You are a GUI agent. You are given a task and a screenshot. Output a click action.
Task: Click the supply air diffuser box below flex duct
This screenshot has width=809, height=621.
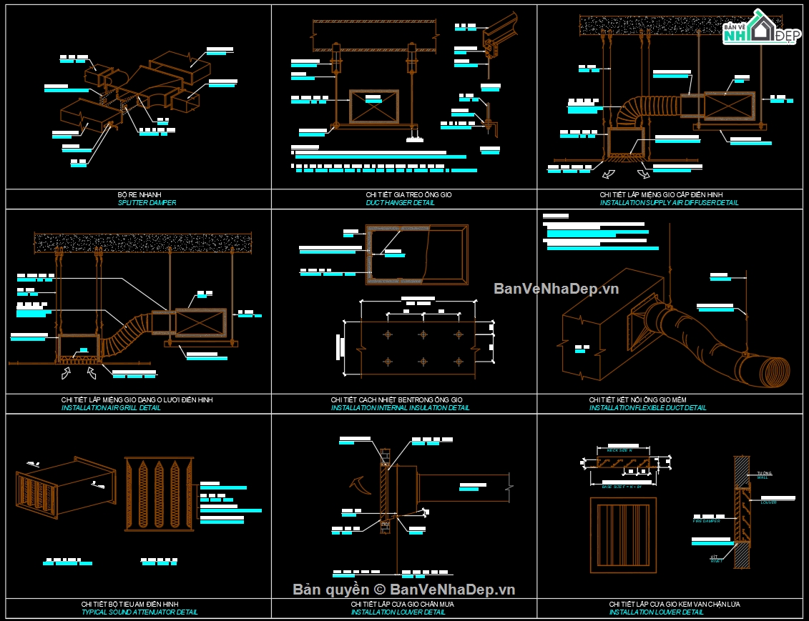pos(626,143)
